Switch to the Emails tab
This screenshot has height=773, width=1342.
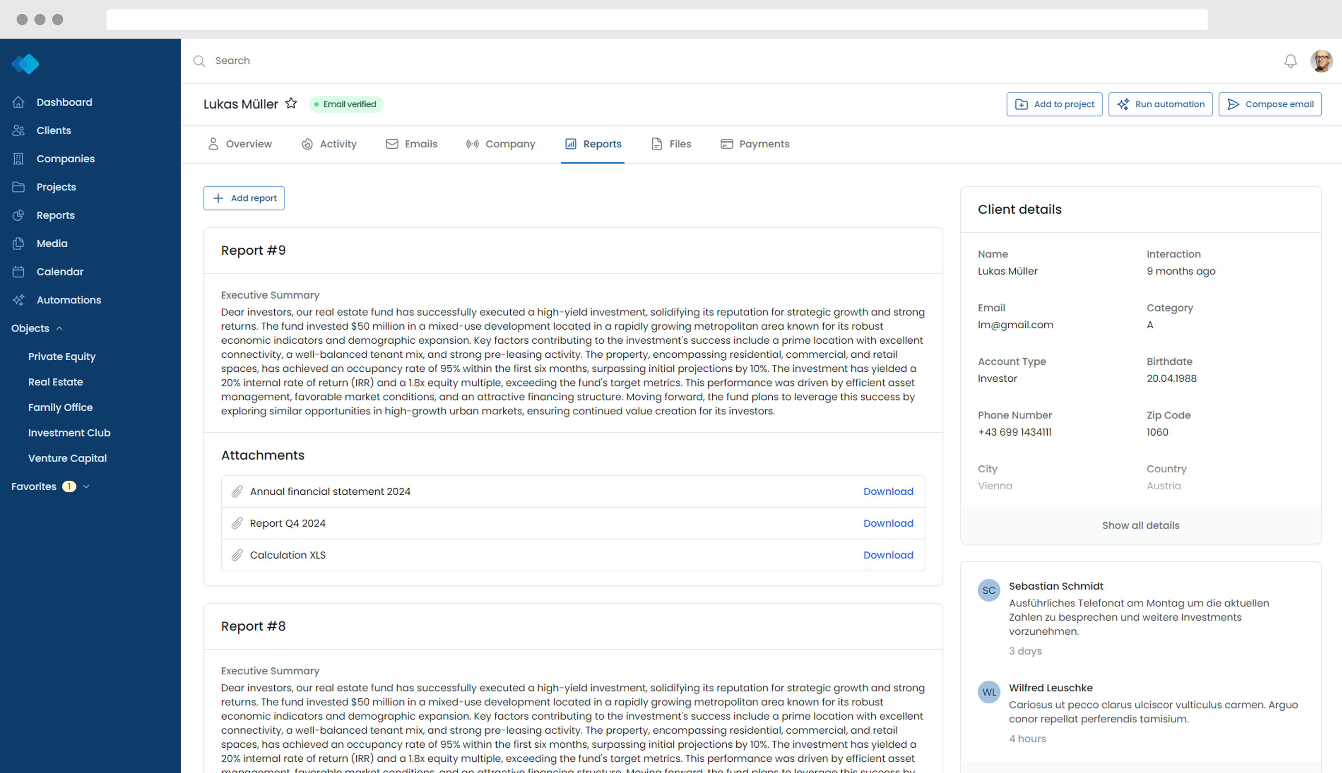pos(411,144)
